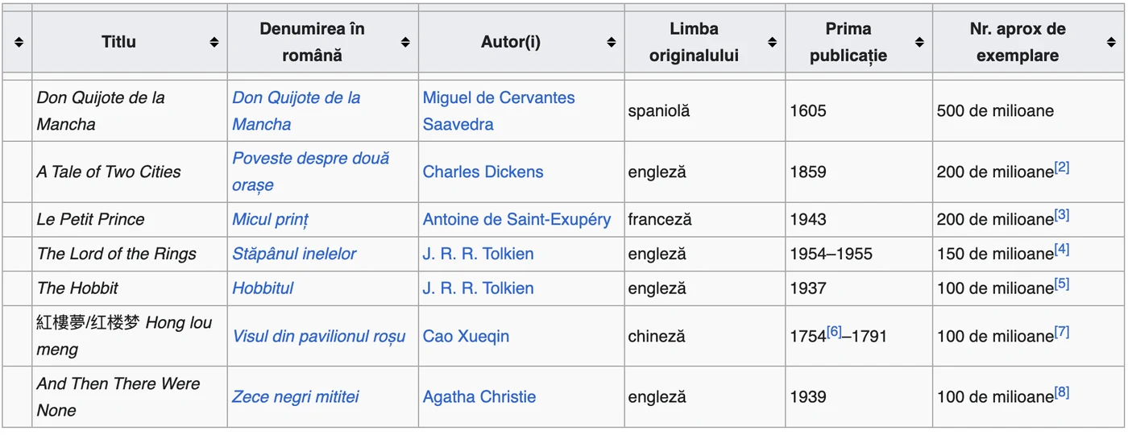Sort by Denumirea în română arrows
The image size is (1128, 435).
tap(405, 43)
